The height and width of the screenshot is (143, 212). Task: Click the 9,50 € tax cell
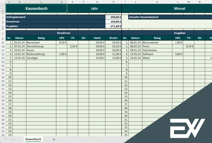click(x=62, y=43)
